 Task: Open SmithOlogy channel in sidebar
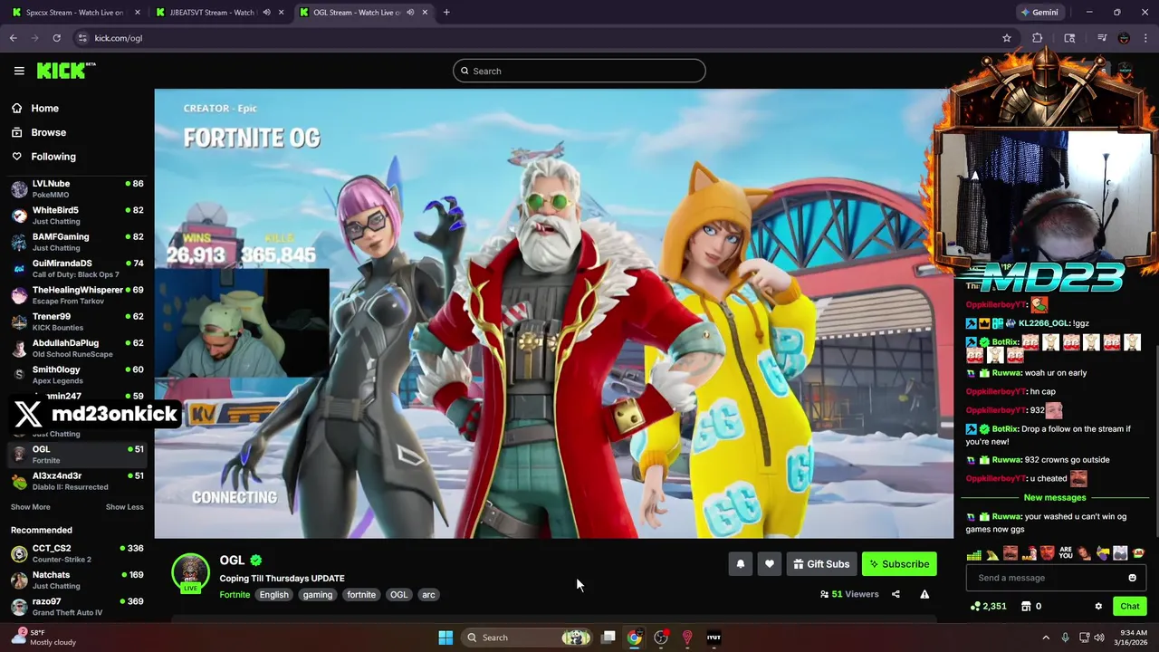(77, 375)
